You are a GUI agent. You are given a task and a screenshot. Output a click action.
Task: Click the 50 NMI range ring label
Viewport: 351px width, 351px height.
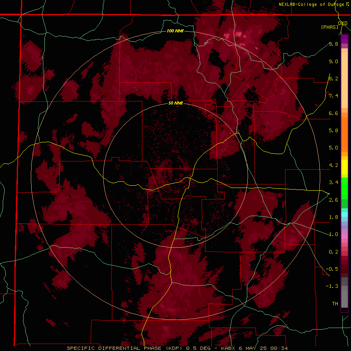click(176, 103)
